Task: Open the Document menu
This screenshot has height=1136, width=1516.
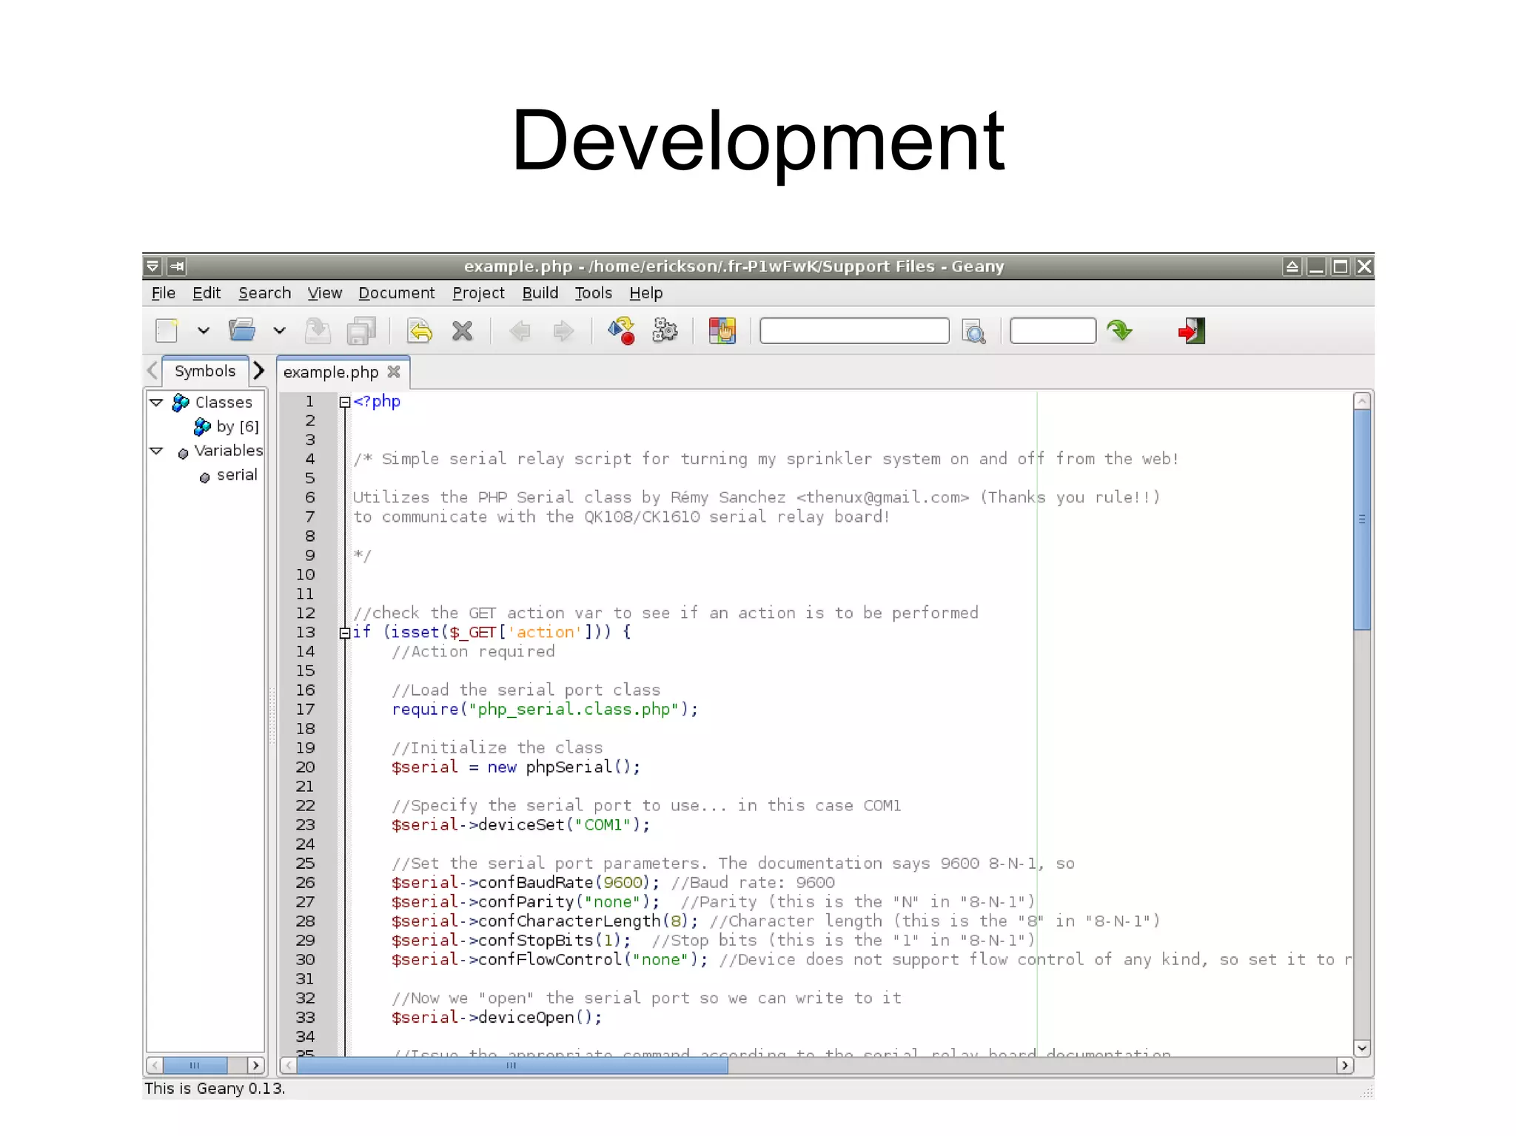Action: (x=397, y=293)
